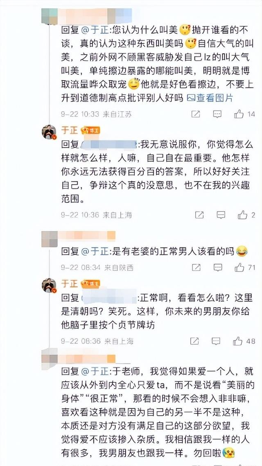This screenshot has width=262, height=466.
Task: Open replies on the 9-22 10:33 comment
Action: (217, 114)
